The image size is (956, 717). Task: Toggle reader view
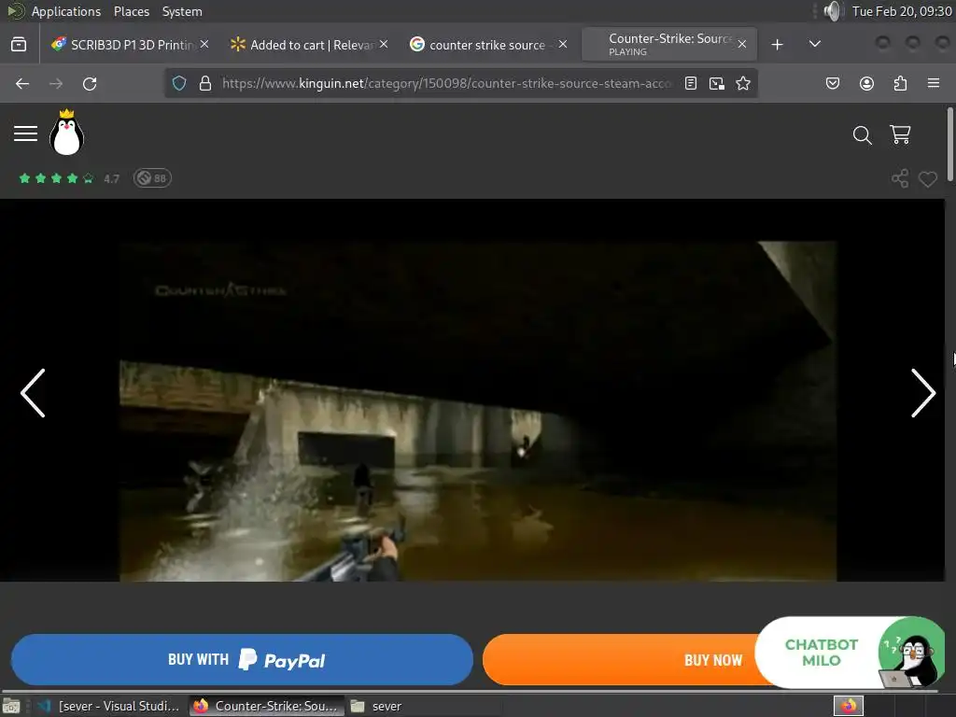coord(691,83)
